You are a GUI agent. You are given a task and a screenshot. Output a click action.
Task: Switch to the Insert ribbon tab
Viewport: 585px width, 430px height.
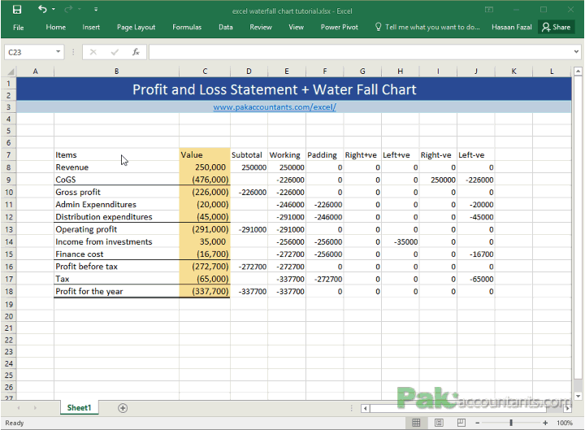point(91,28)
